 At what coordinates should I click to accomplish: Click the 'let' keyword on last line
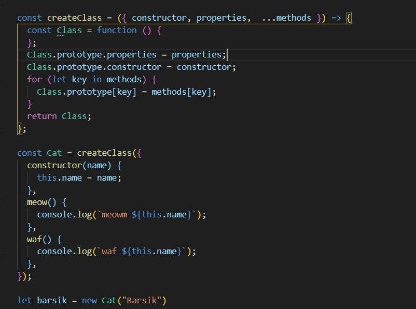pyautogui.click(x=24, y=300)
